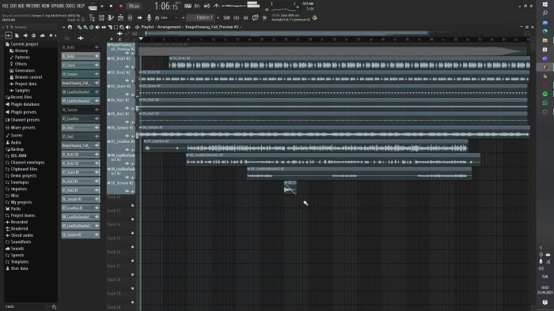Image resolution: width=554 pixels, height=311 pixels.
Task: Click the browser favorites star icon
Action: [51, 36]
